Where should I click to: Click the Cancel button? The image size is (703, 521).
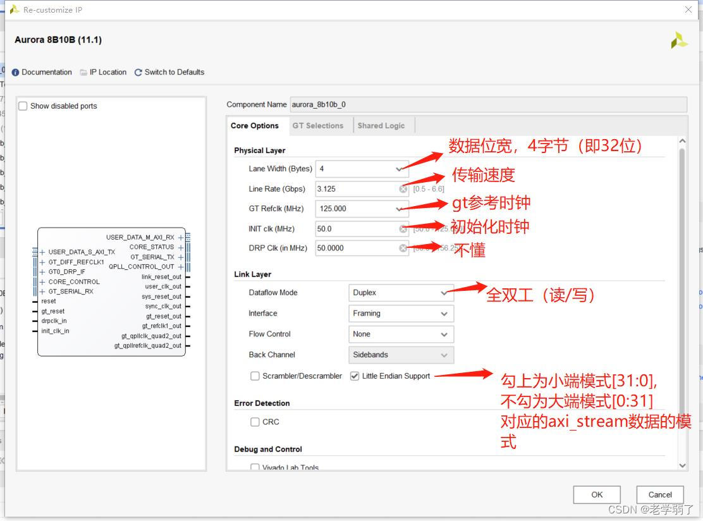click(x=660, y=494)
